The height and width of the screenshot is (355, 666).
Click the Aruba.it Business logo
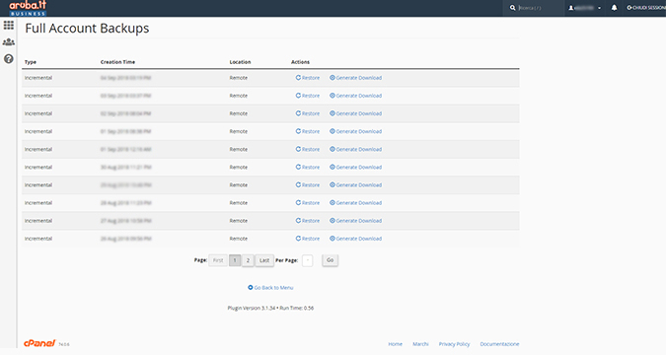(x=28, y=8)
